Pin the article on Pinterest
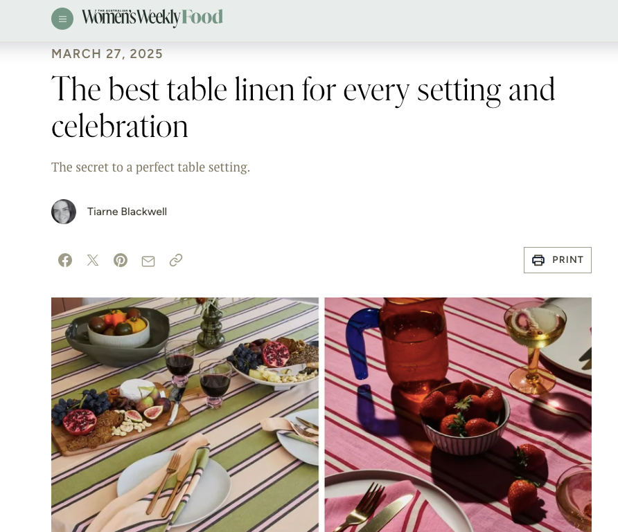This screenshot has height=532, width=618. (121, 260)
